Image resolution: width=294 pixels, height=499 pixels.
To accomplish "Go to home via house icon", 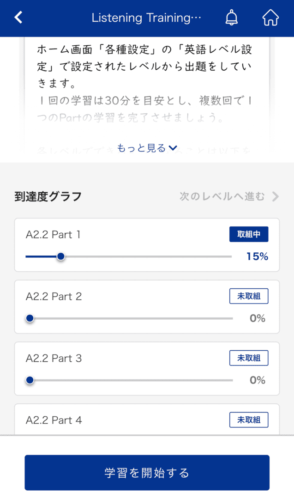I will coord(270,18).
